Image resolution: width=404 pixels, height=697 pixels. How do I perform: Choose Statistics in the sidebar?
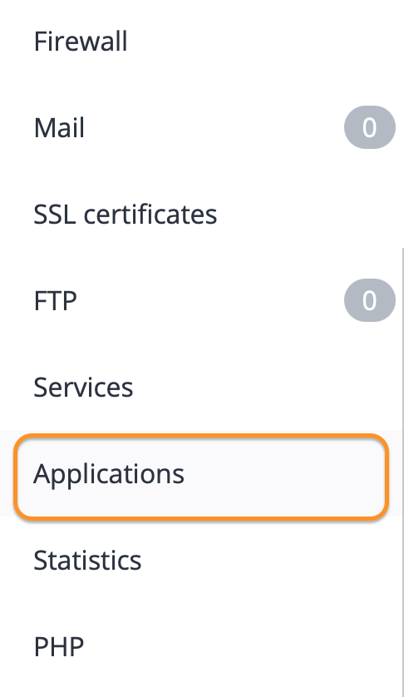pos(87,560)
